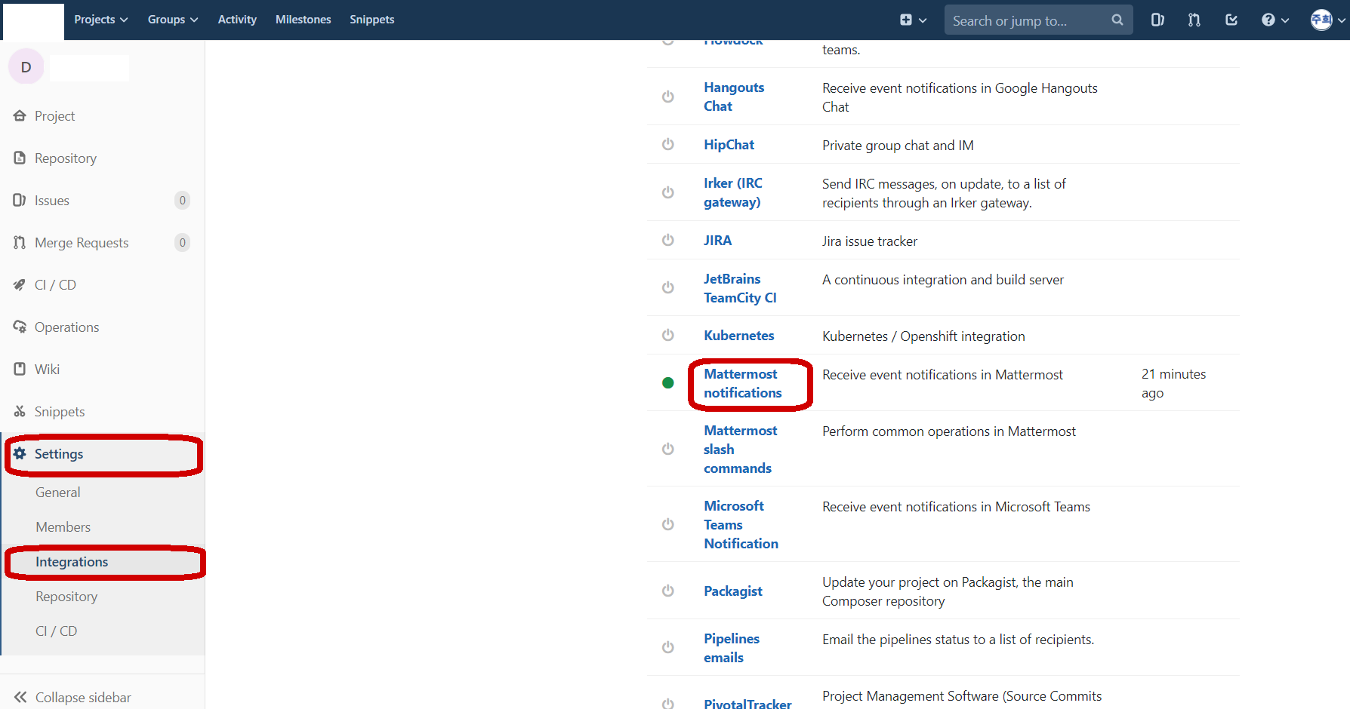Open the Pipelines emails link
This screenshot has height=709, width=1350.
(732, 648)
